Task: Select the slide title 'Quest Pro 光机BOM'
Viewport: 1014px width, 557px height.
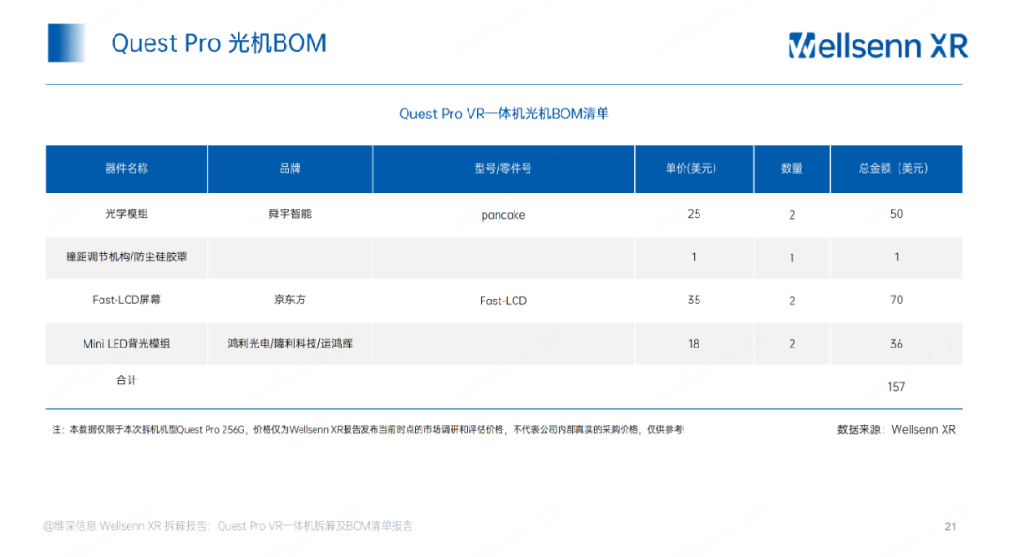Action: [x=219, y=43]
